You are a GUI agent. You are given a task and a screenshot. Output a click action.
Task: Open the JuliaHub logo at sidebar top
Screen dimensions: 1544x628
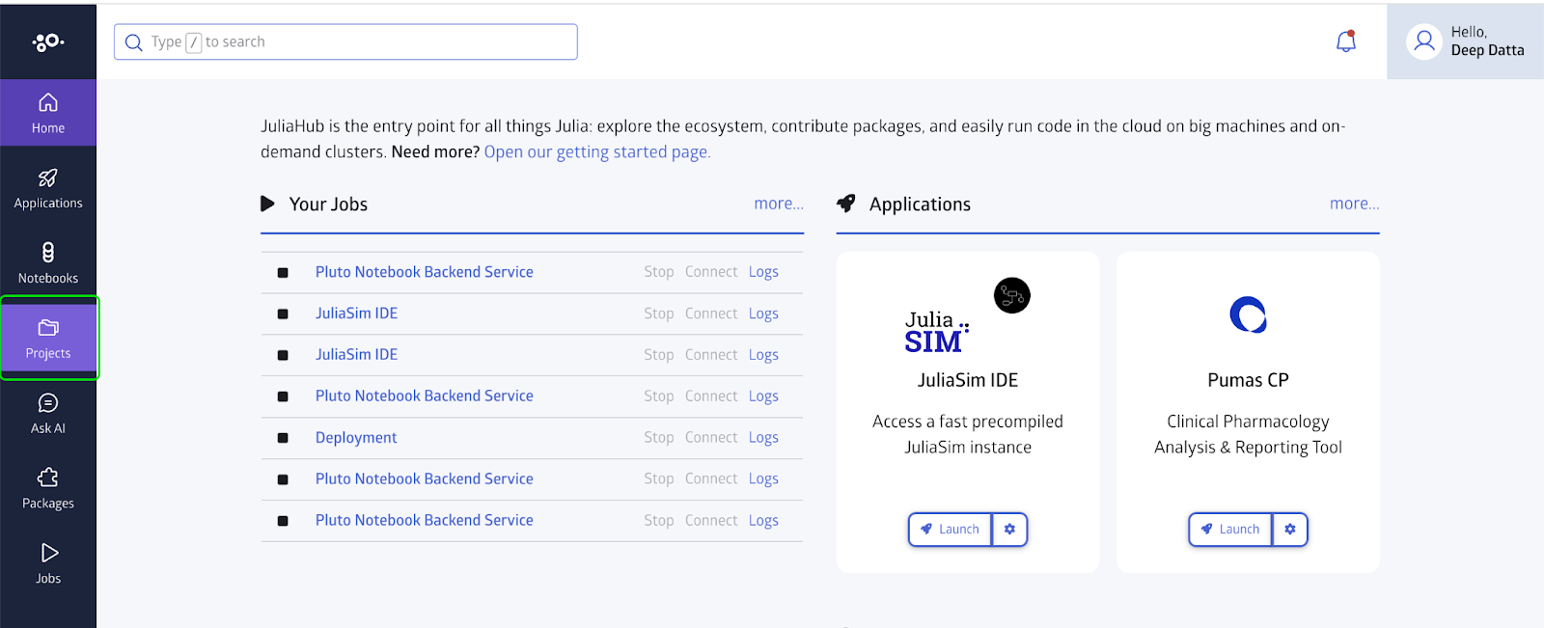point(48,41)
